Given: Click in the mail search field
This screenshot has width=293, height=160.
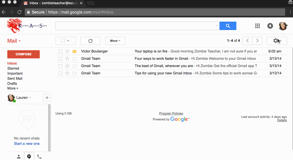Looking at the screenshot, I should coord(137,26).
